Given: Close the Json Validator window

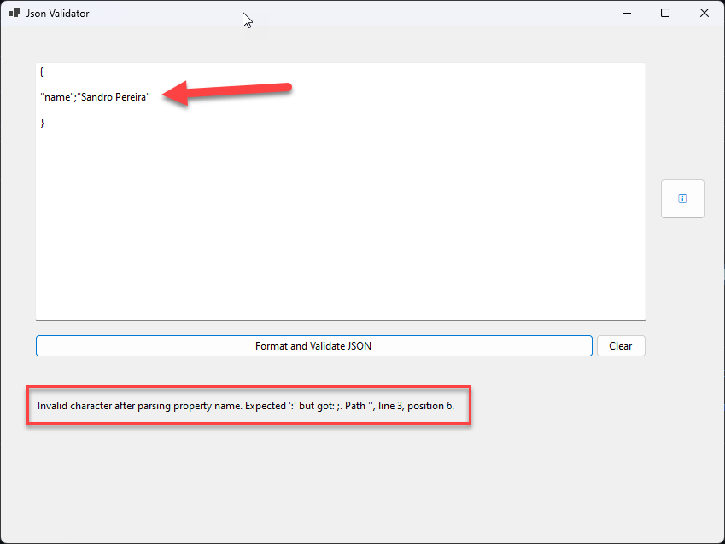Looking at the screenshot, I should click(x=705, y=14).
